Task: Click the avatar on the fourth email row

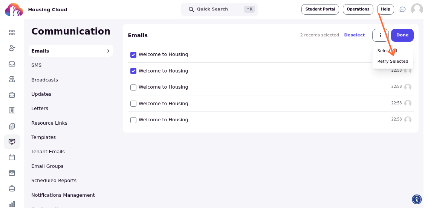Action: [408, 103]
